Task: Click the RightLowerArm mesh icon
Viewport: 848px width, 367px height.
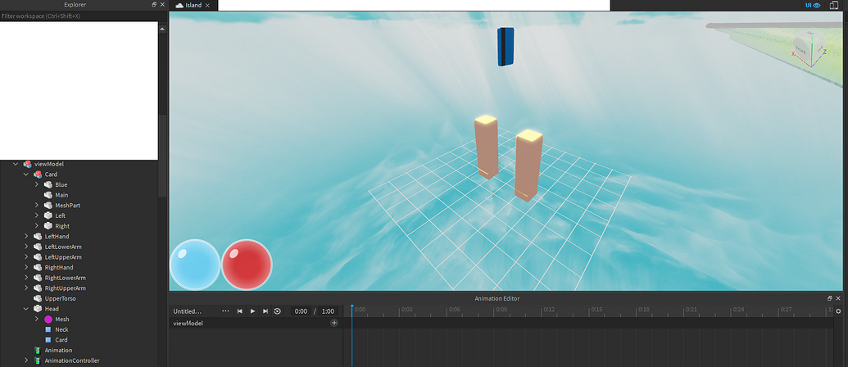Action: point(38,278)
